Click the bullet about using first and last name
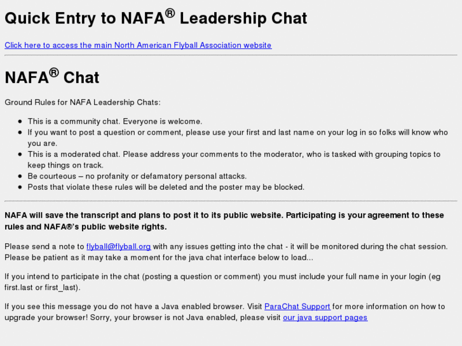Viewport: 462px width, 346px height. [x=237, y=133]
